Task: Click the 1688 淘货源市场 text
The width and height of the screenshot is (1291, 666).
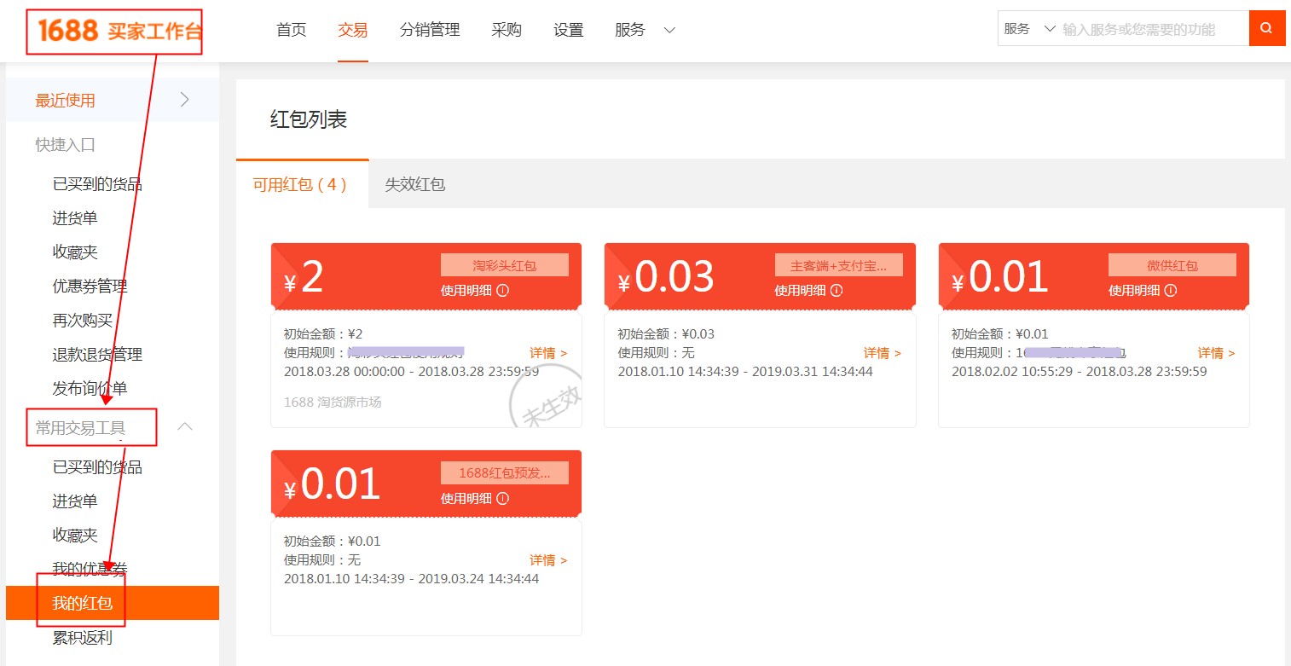Action: (333, 401)
